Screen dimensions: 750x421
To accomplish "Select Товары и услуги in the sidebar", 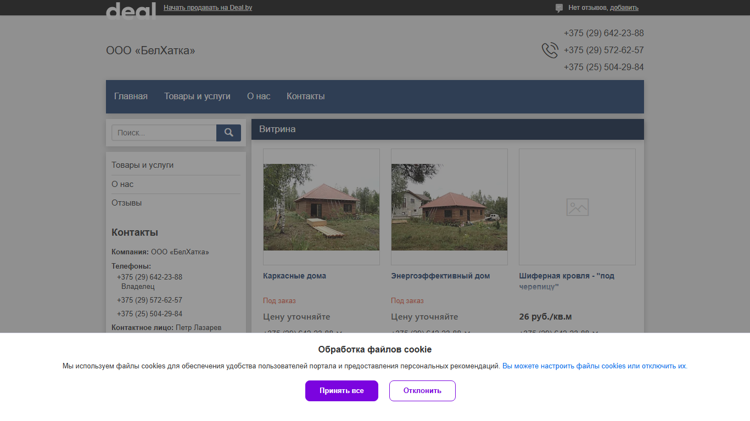I will (x=143, y=165).
